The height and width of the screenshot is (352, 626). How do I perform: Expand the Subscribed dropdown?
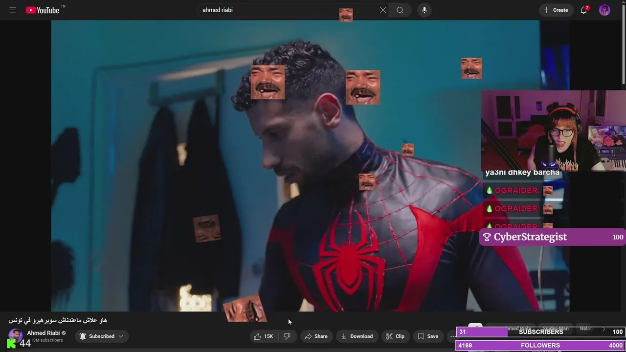coord(102,336)
